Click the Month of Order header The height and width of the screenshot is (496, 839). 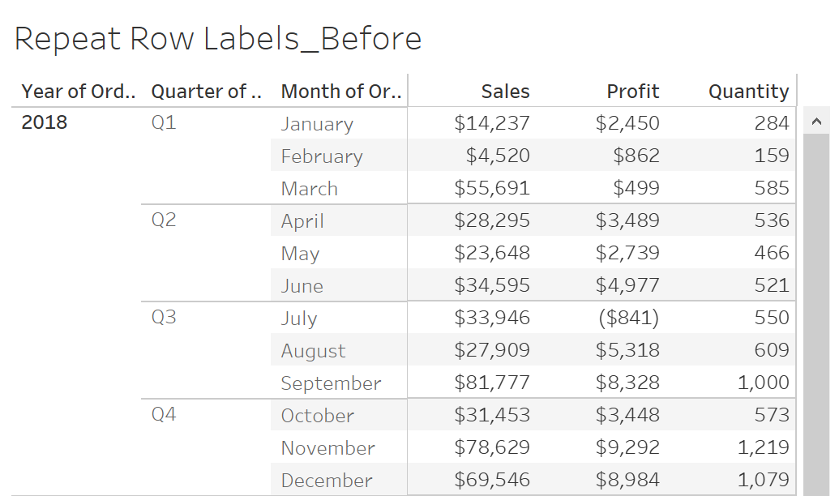point(340,92)
